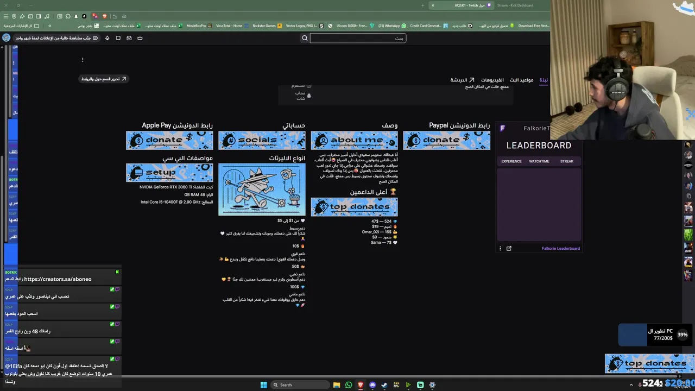Open Windows Start menu

point(264,385)
